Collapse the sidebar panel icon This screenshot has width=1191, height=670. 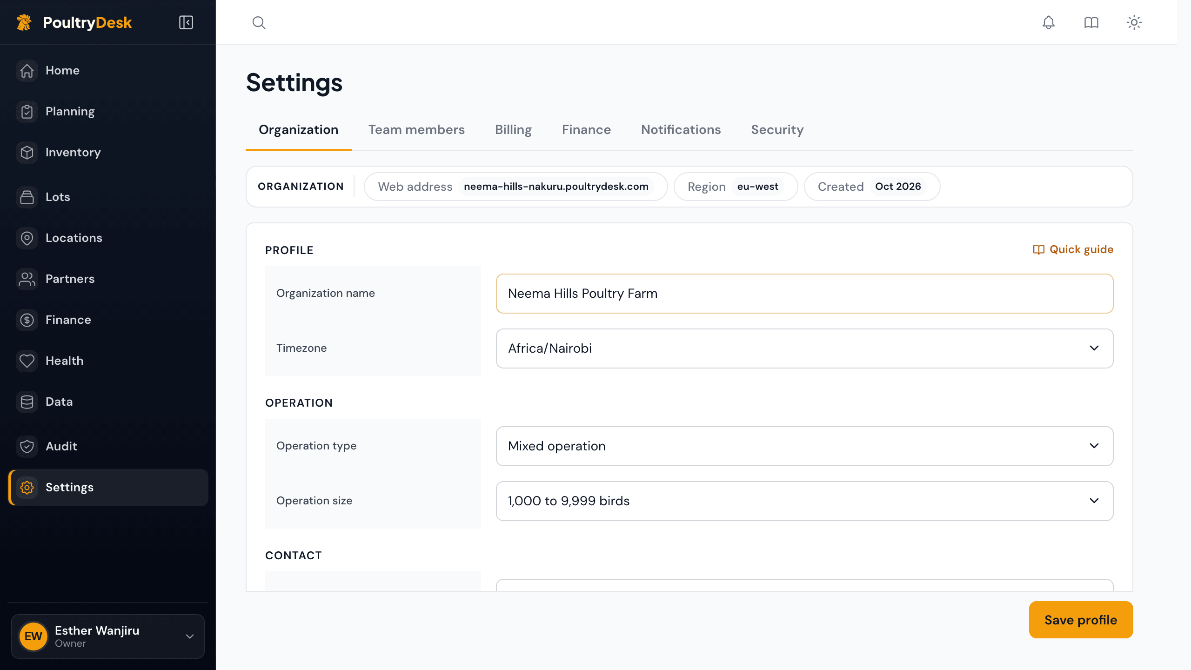click(x=186, y=22)
